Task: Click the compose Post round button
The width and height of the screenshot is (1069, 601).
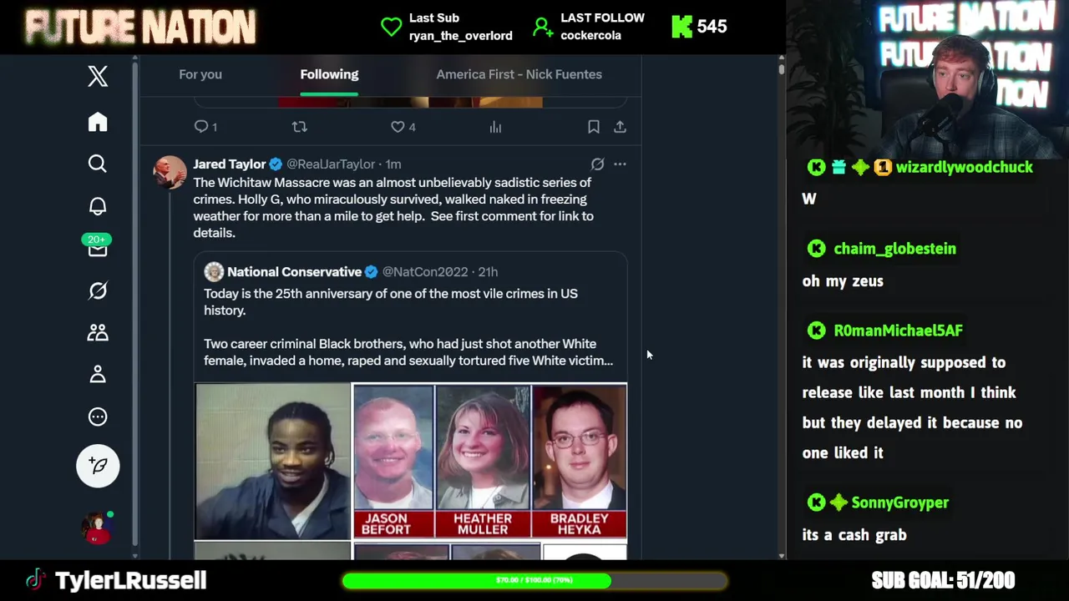Action: point(98,466)
